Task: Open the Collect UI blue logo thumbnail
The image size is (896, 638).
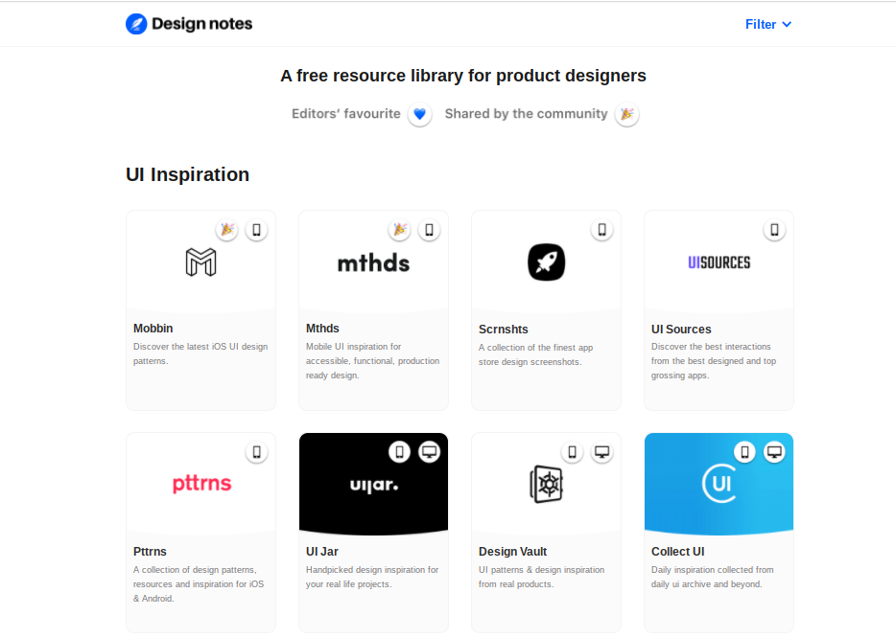Action: coord(719,484)
